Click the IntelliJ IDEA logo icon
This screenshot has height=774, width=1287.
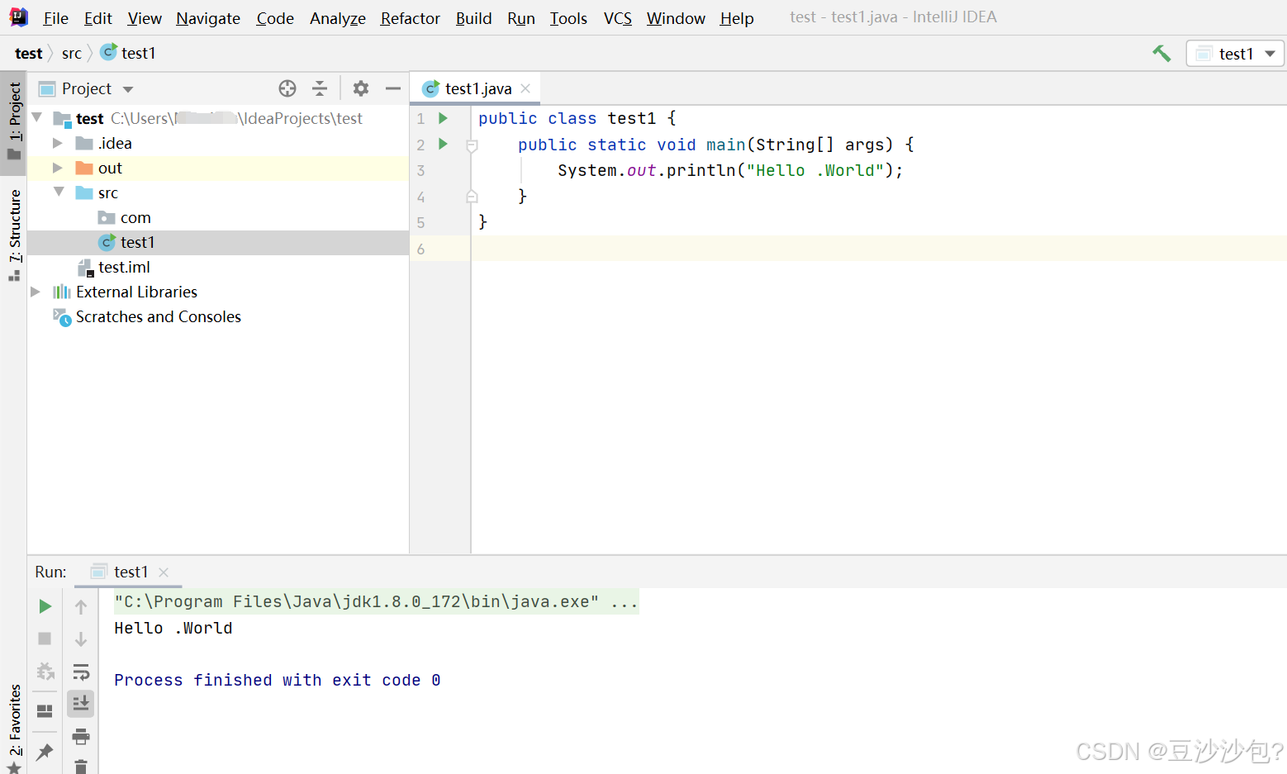click(x=18, y=17)
